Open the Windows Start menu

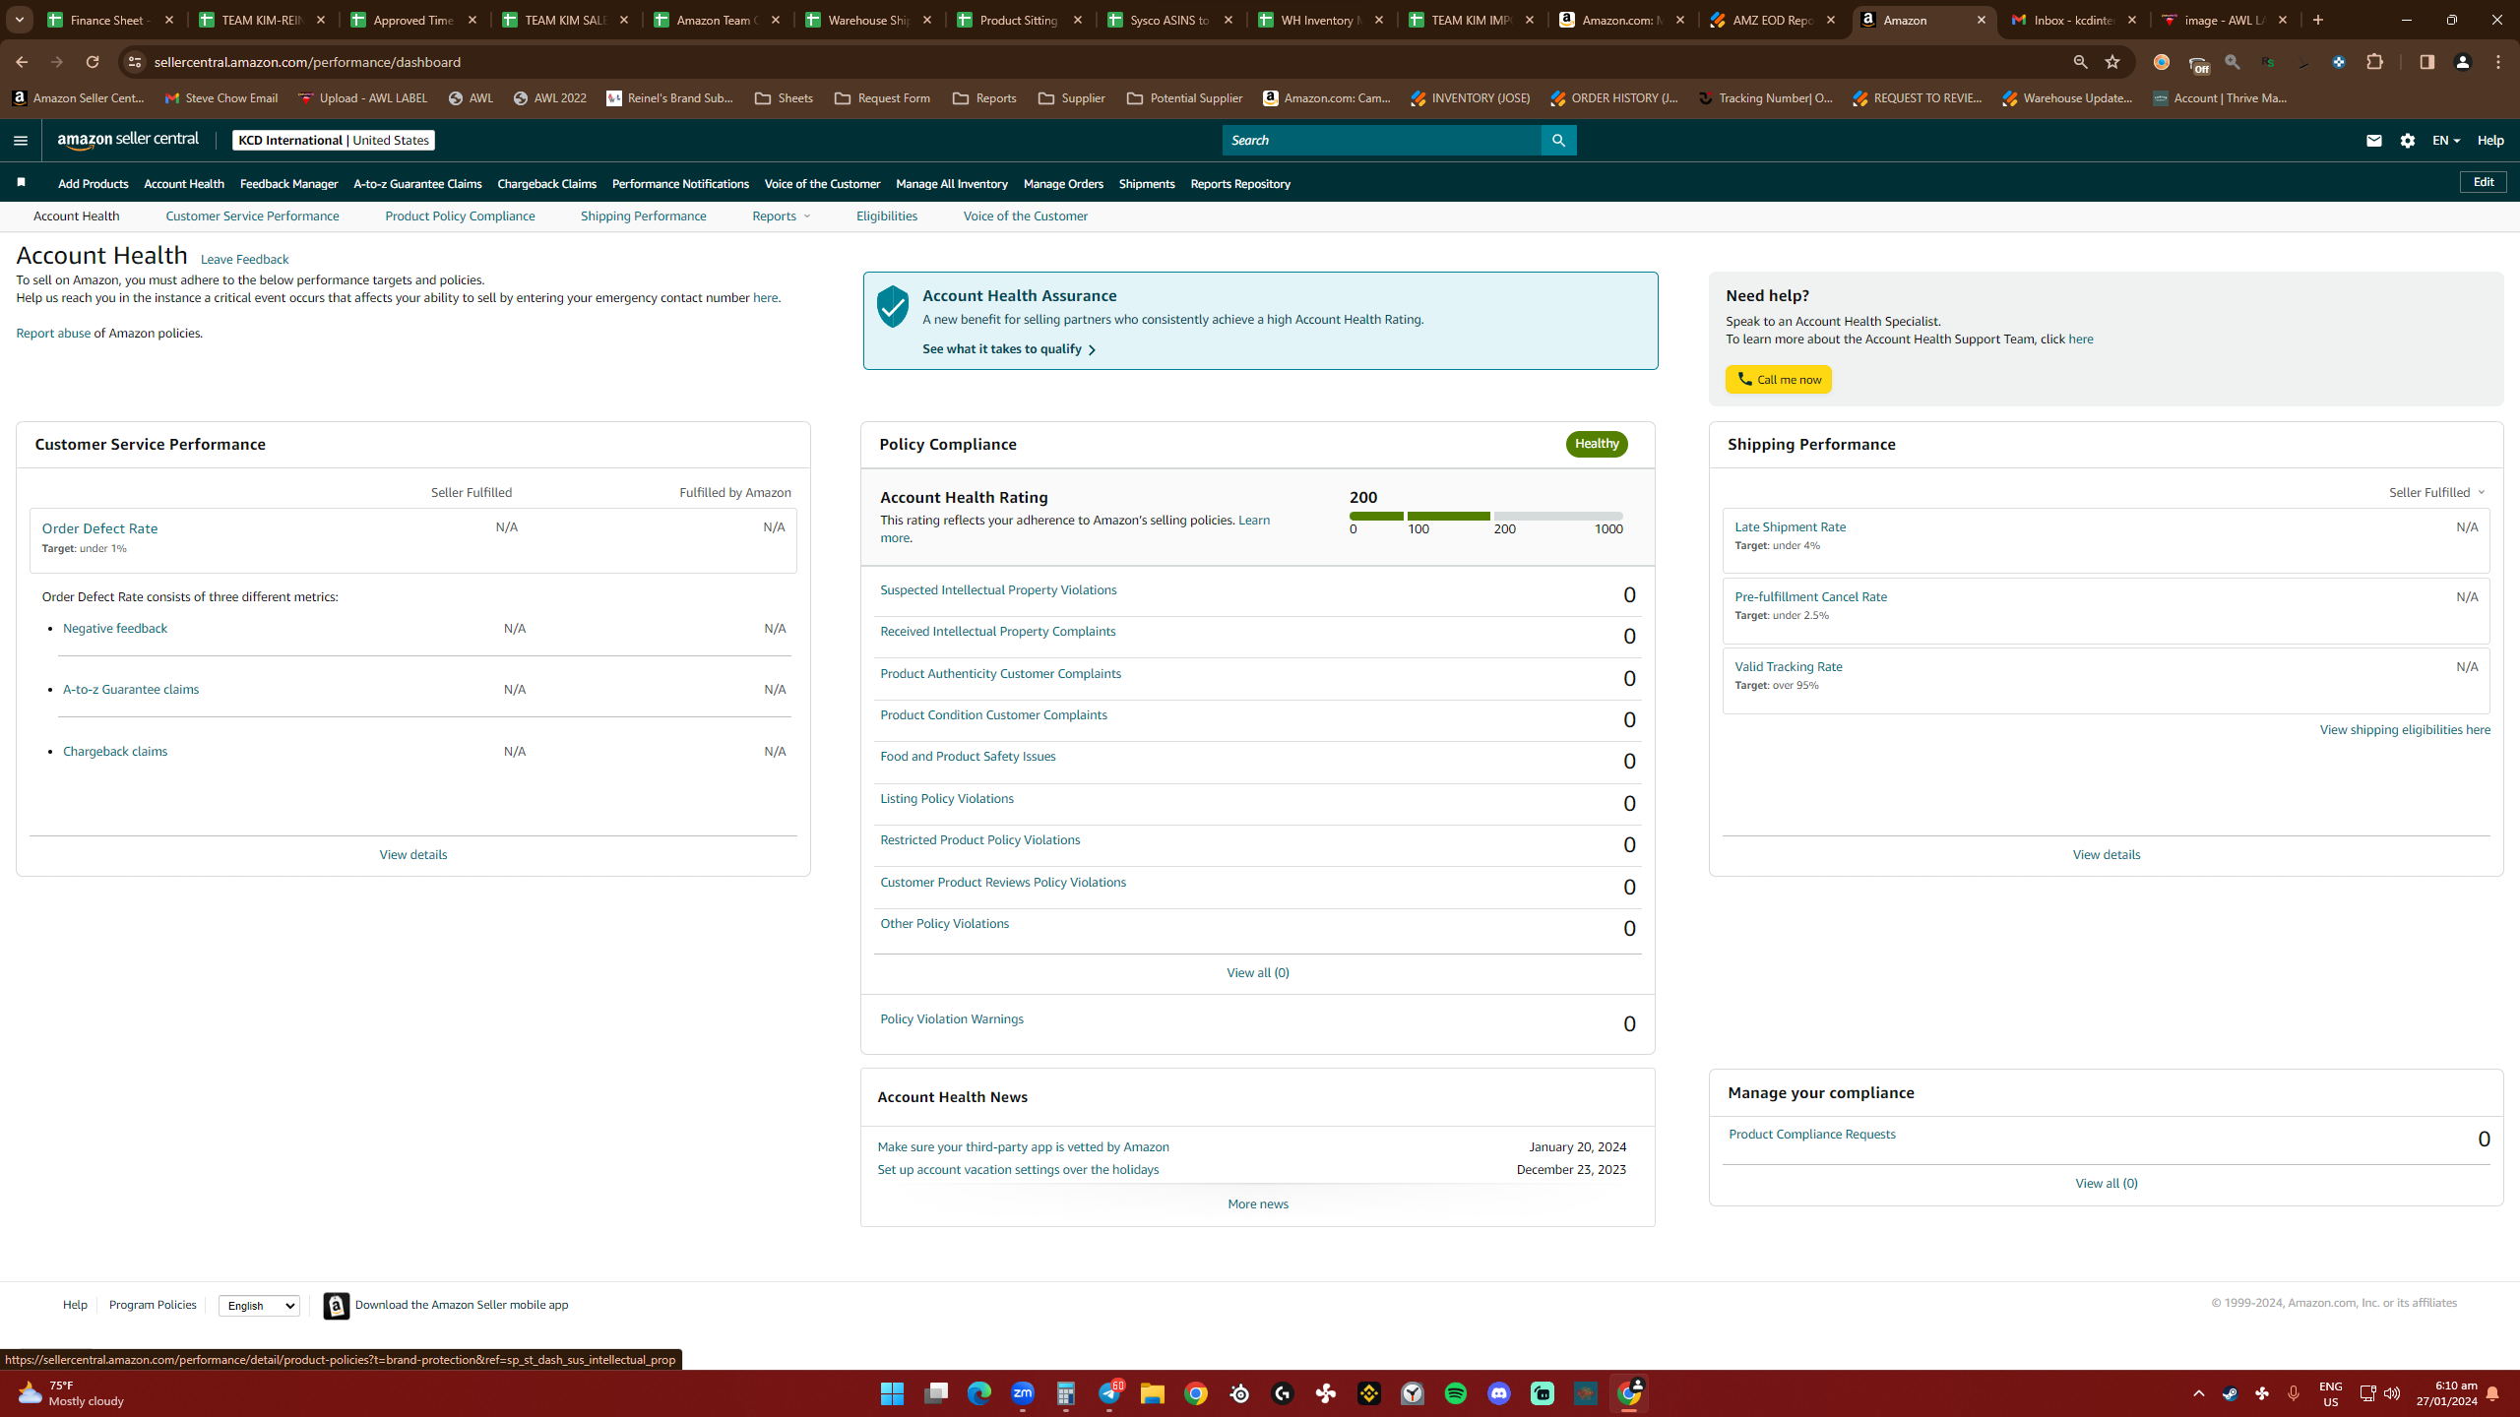(x=893, y=1393)
